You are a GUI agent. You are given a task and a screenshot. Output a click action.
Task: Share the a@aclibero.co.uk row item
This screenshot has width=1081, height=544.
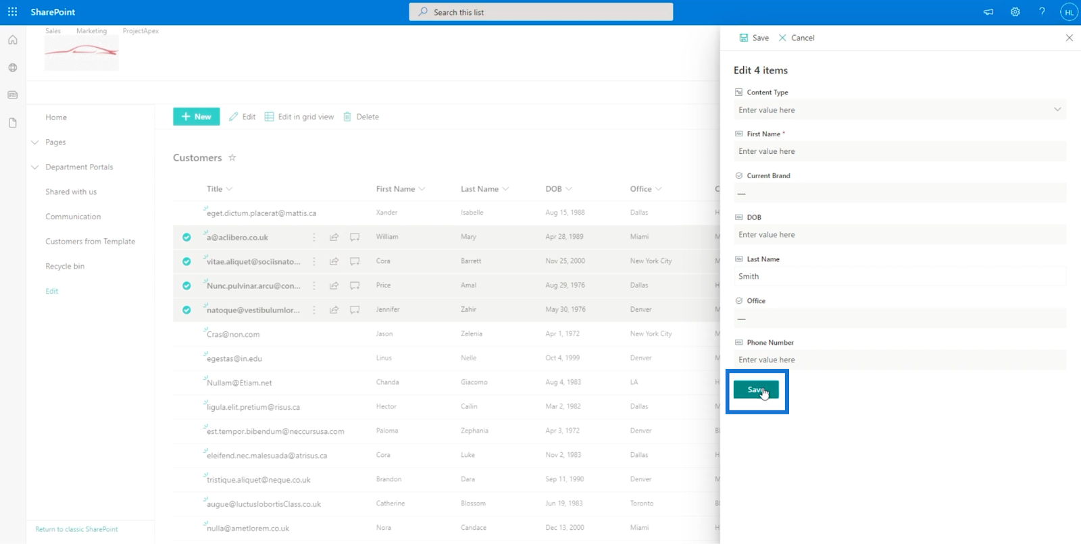[x=334, y=237]
